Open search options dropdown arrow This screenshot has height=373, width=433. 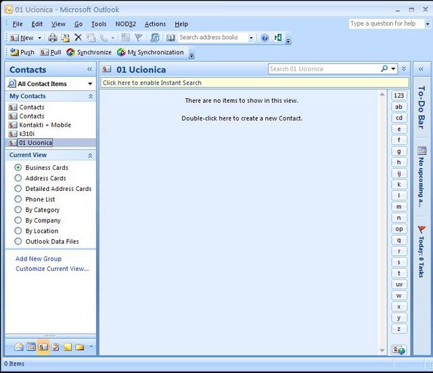[x=393, y=68]
